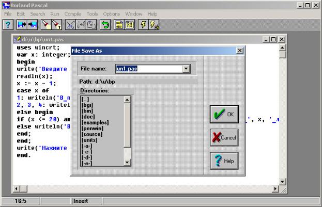This screenshot has height=207, width=322.
Task: Open the File menu
Action: click(x=8, y=14)
